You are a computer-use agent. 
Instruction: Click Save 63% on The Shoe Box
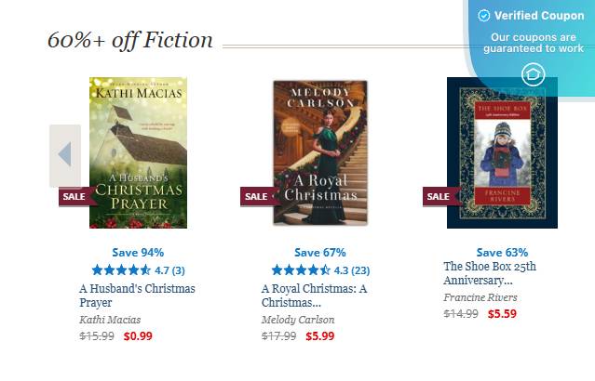(x=502, y=252)
